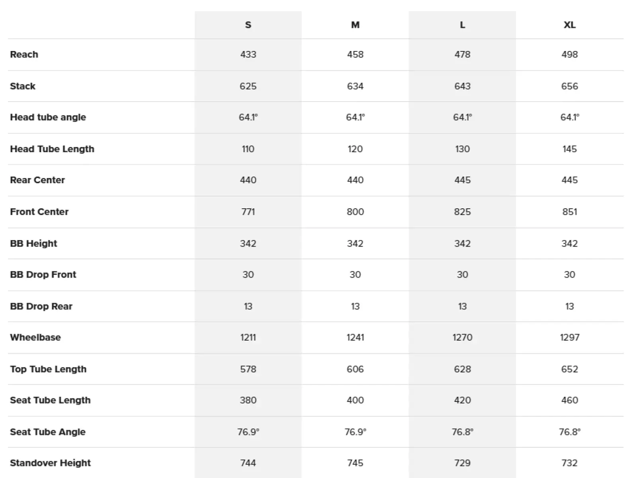Viewport: 637px width, 478px height.
Task: Select the XL size column header
Action: click(x=569, y=25)
